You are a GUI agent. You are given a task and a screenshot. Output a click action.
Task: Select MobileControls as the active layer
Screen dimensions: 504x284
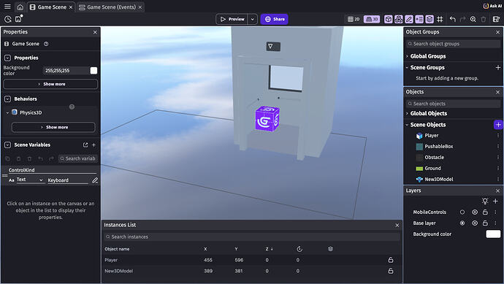(x=462, y=212)
